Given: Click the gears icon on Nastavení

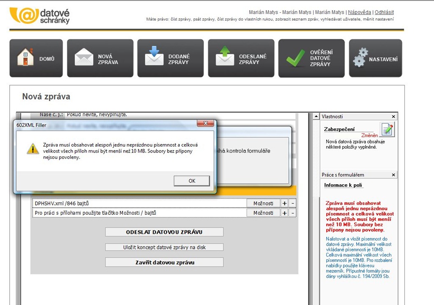Looking at the screenshot, I should (x=360, y=58).
